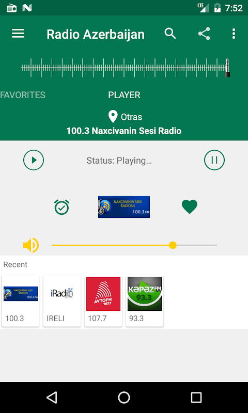Tap the Otras location pin icon
The width and height of the screenshot is (248, 413).
113,117
